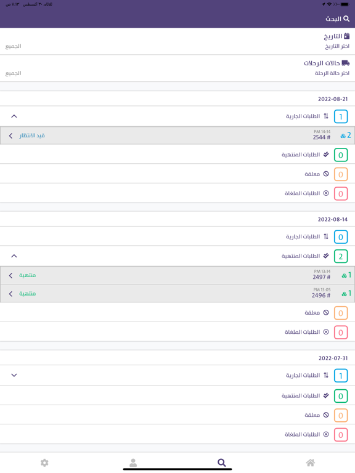The width and height of the screenshot is (355, 473).
Task: Click battery indicator in status bar
Action: click(x=345, y=4)
